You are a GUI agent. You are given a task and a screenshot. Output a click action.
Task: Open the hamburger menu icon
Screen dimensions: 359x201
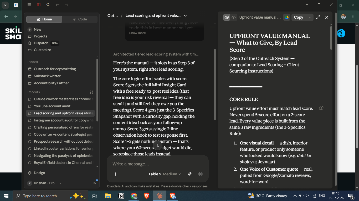pos(29,5)
